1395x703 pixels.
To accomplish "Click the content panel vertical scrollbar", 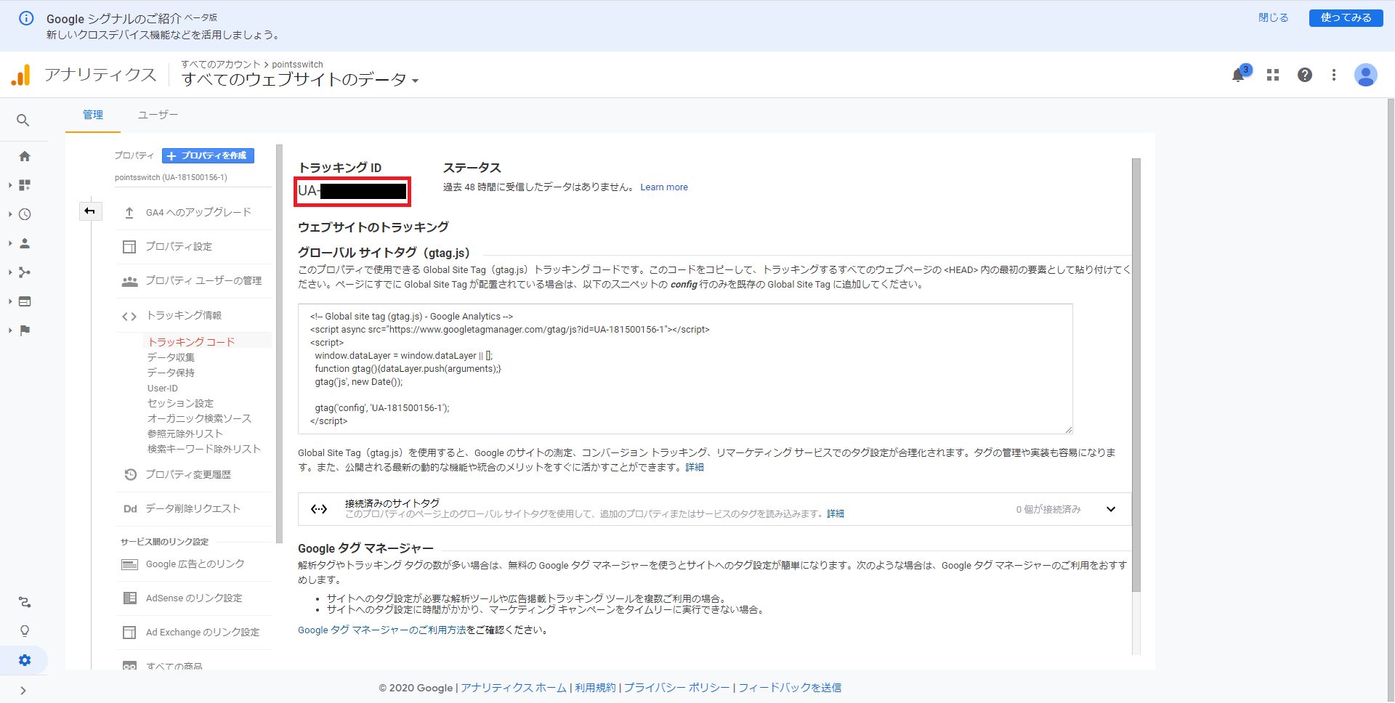I will (1136, 375).
